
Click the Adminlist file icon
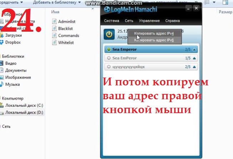54,21
